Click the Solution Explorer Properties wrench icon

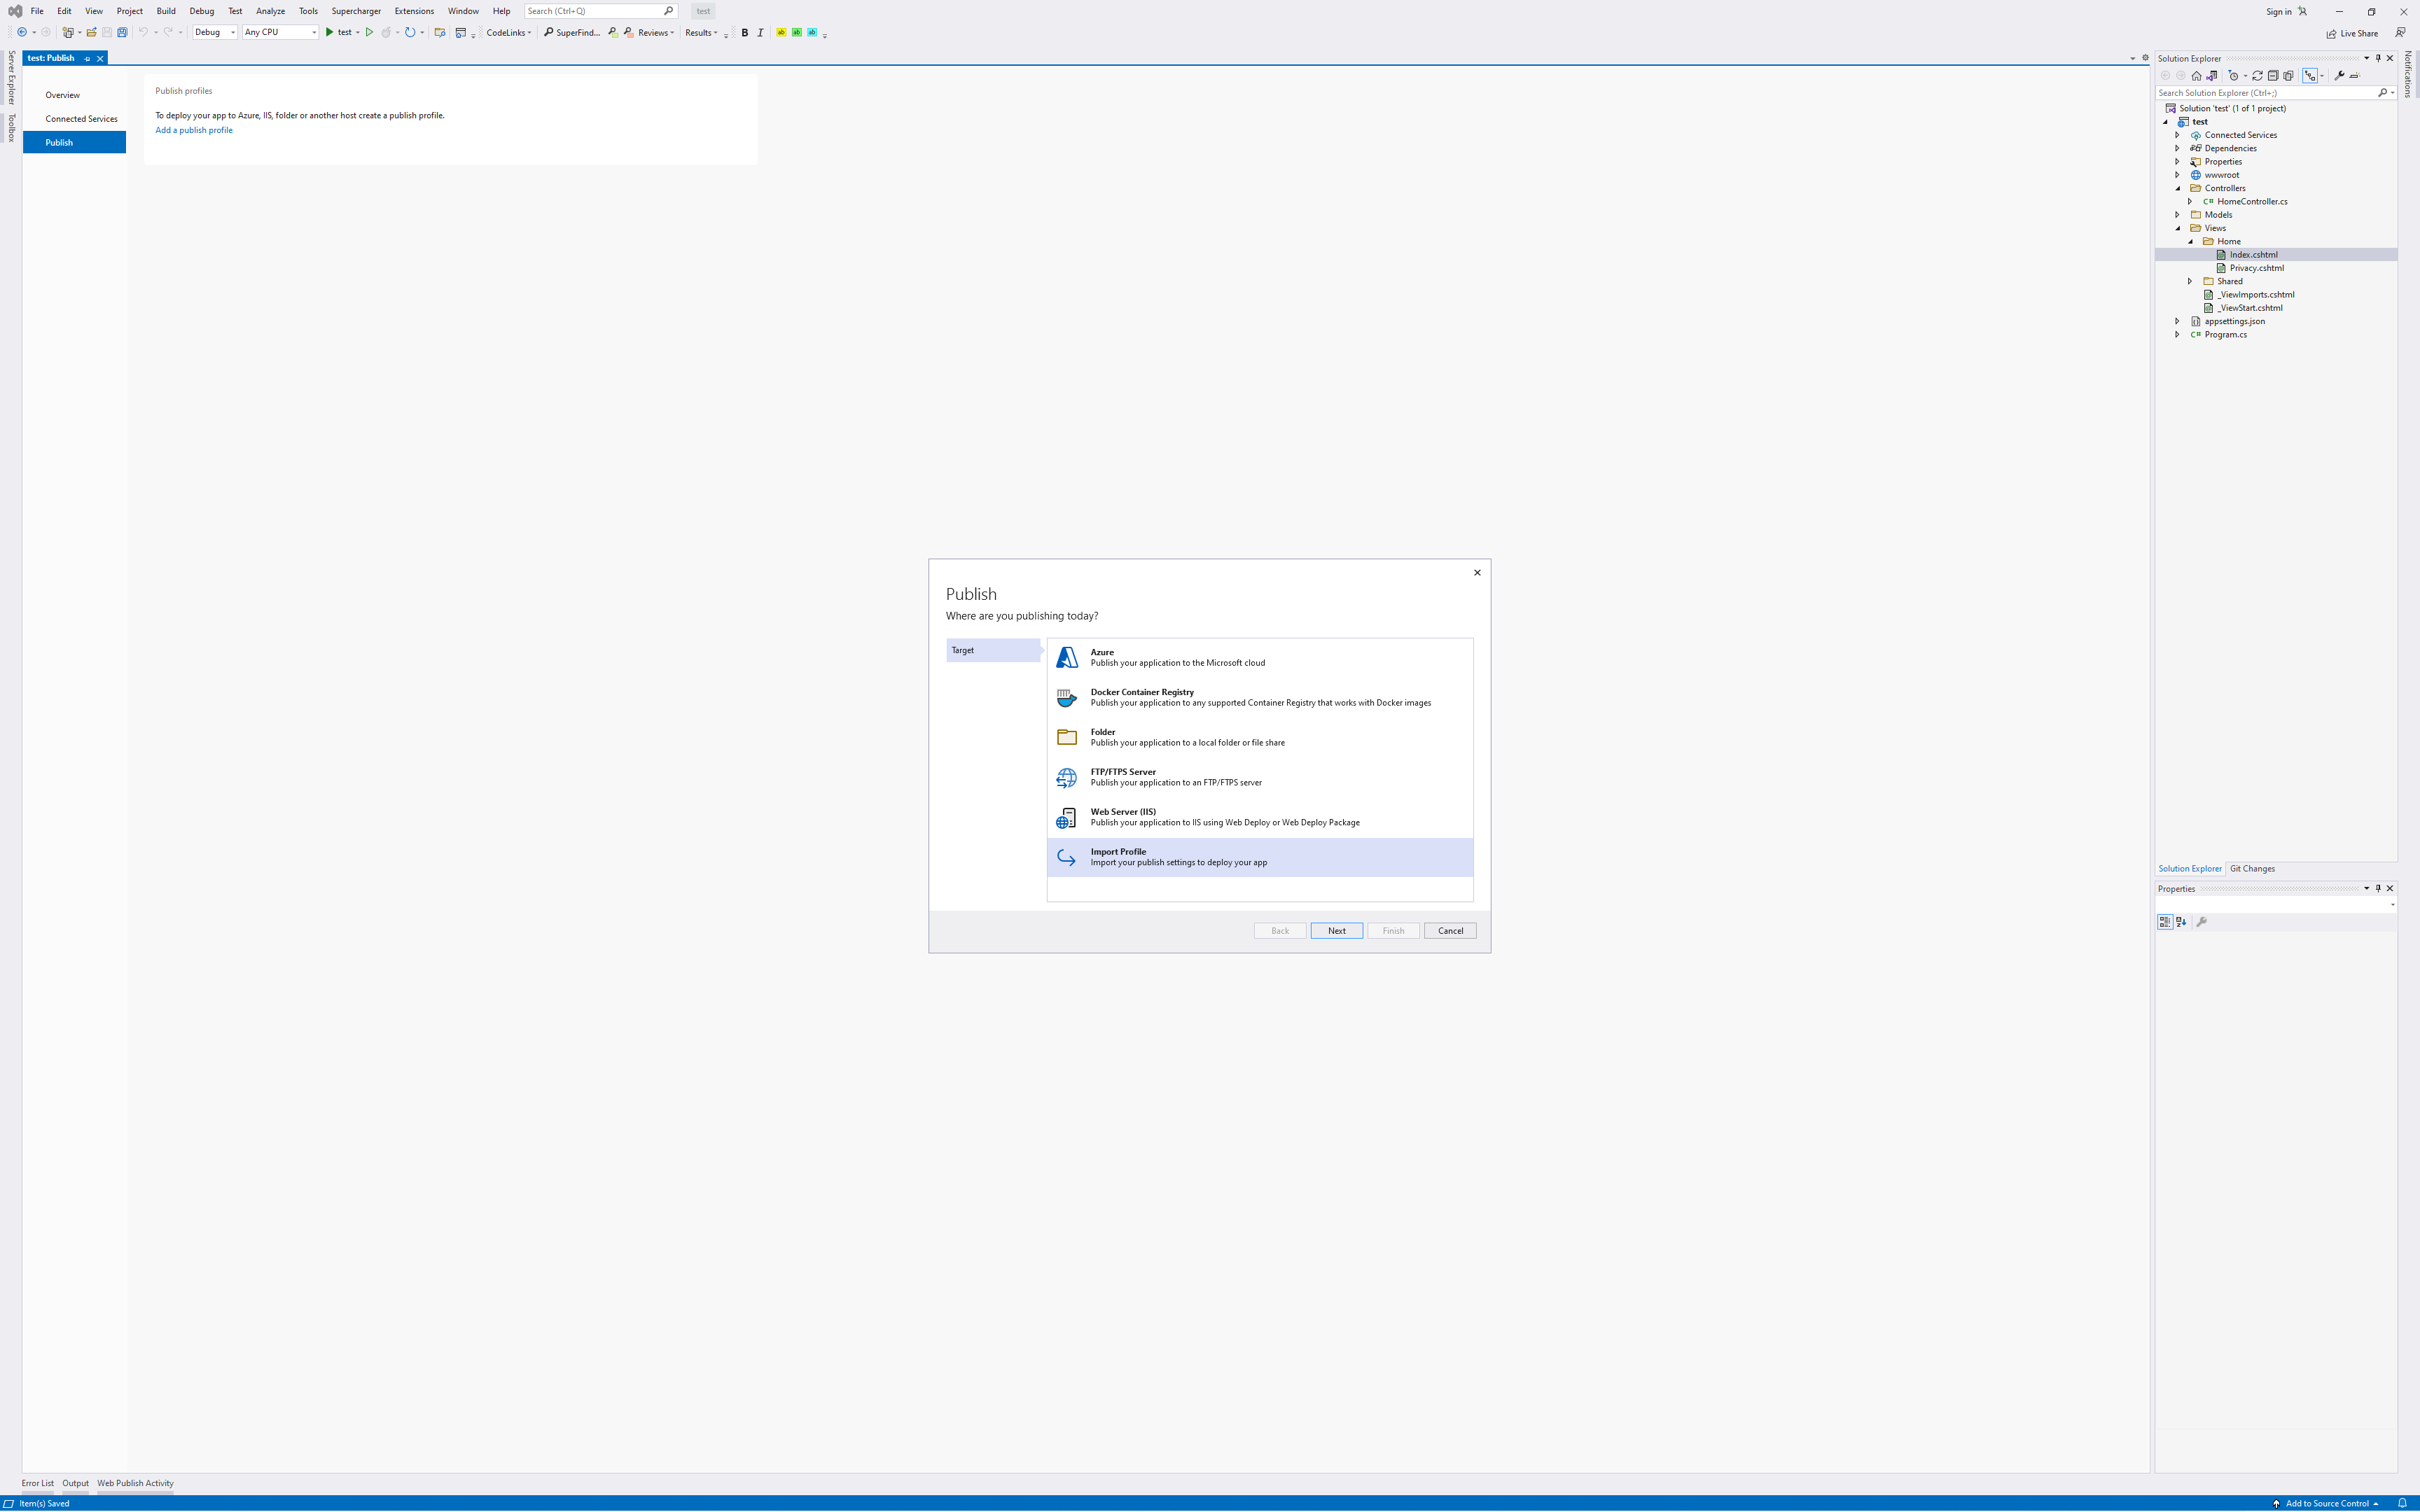coord(2339,76)
